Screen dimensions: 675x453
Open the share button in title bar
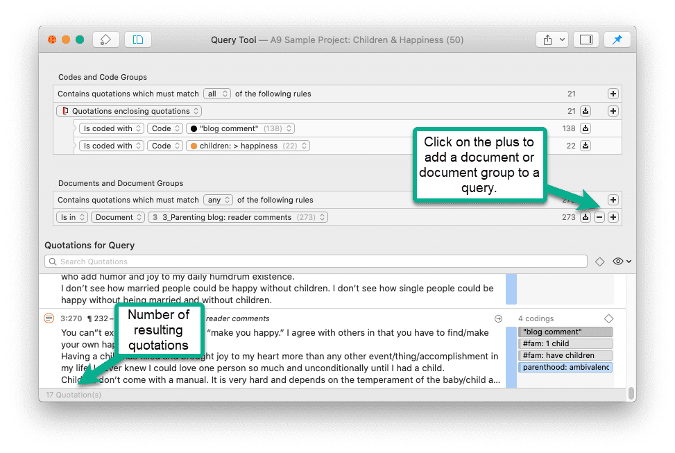pyautogui.click(x=547, y=40)
